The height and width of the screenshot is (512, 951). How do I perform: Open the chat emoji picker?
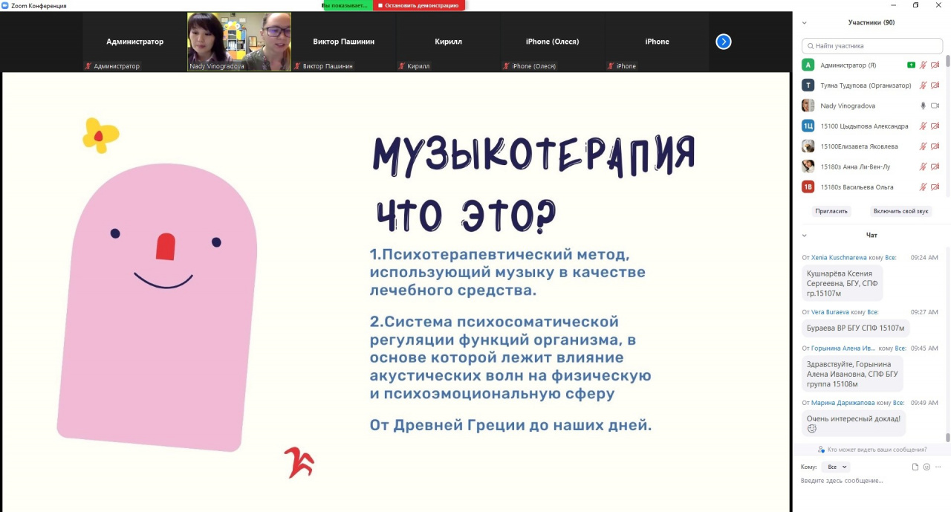pos(926,467)
